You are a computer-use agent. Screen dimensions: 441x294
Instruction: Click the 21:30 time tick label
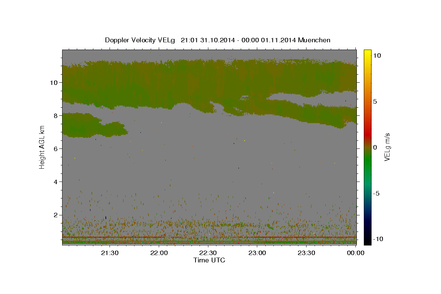(x=110, y=253)
